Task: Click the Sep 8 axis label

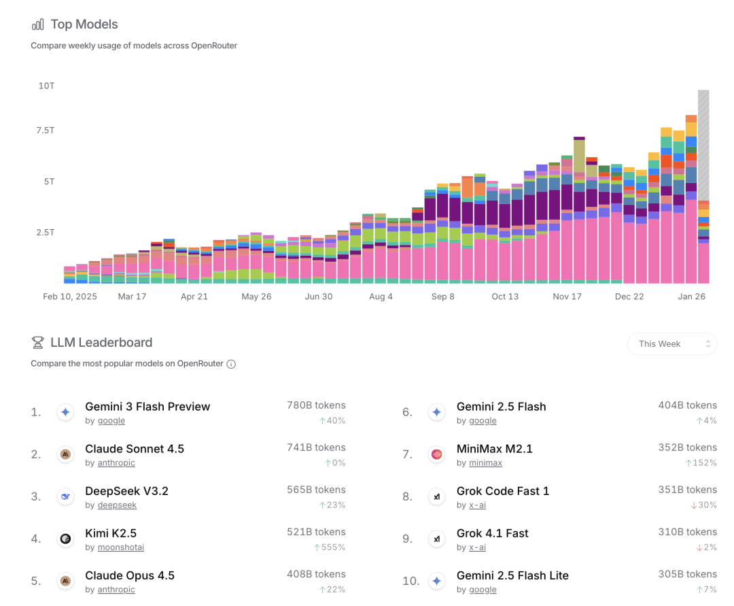Action: tap(443, 297)
